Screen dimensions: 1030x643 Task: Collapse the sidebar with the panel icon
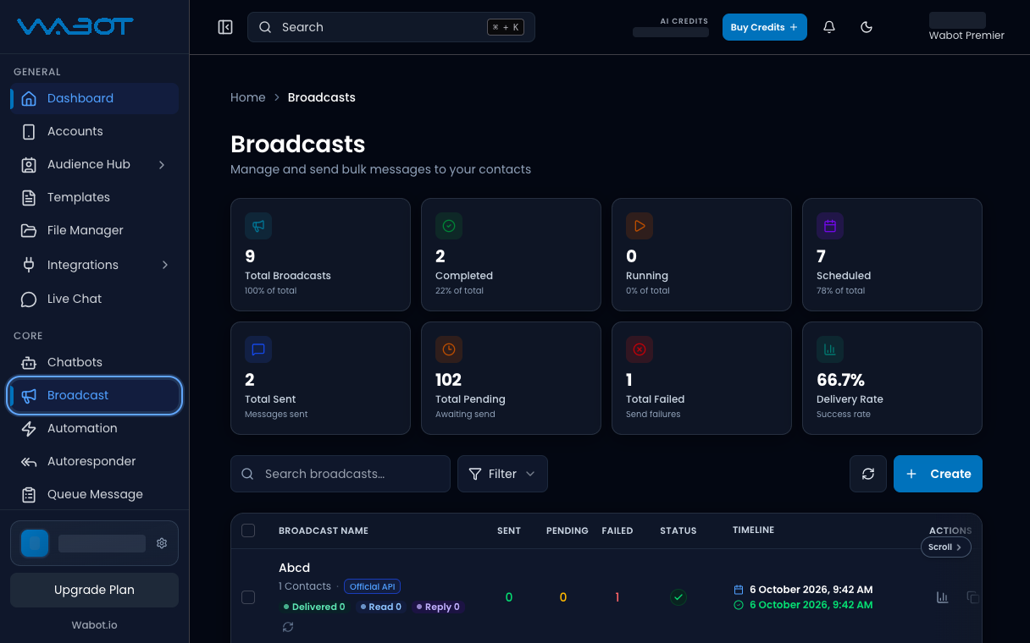tap(225, 27)
